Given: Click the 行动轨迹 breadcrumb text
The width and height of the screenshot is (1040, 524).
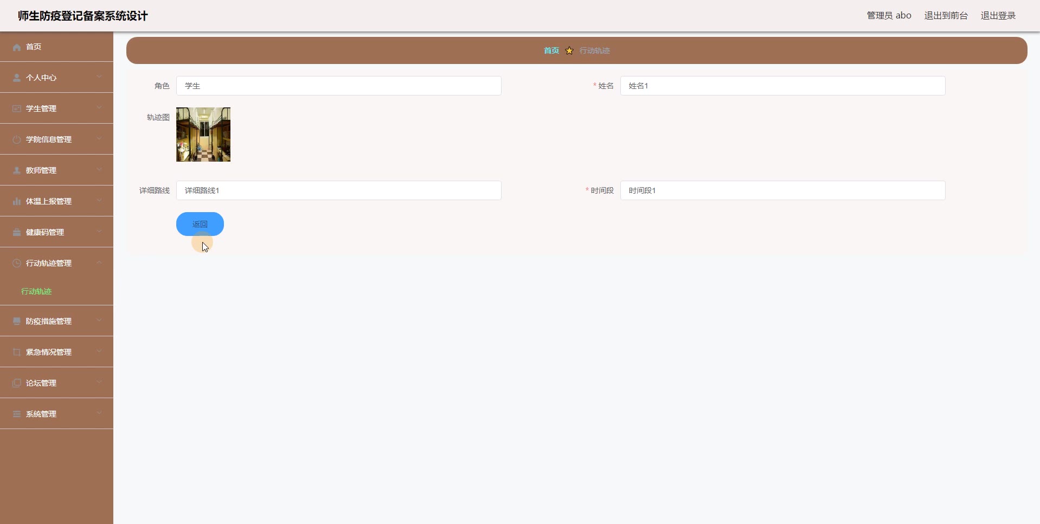Looking at the screenshot, I should pyautogui.click(x=595, y=50).
